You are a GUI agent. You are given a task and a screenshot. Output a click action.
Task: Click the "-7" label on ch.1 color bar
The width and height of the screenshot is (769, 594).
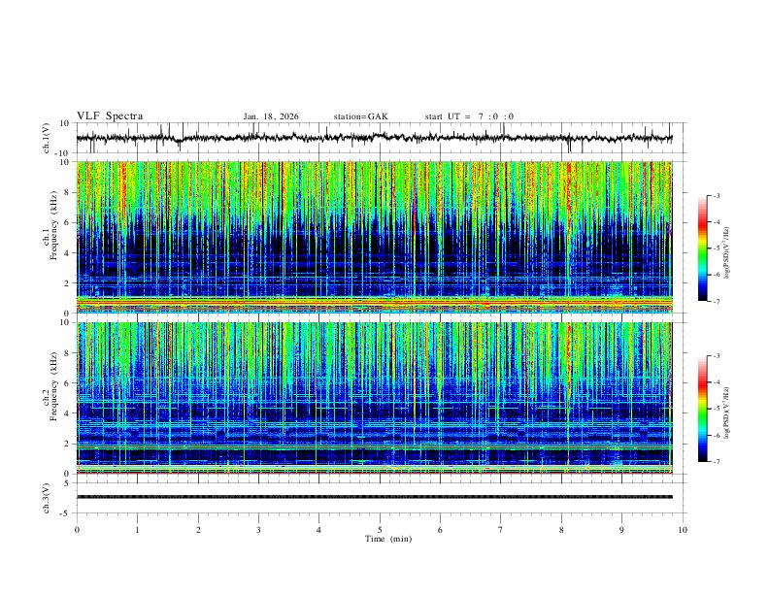click(x=716, y=301)
